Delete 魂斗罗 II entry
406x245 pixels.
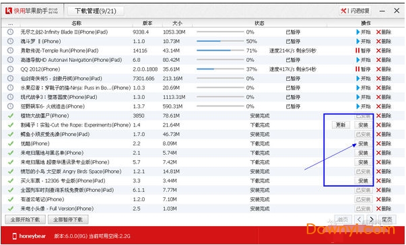click(x=384, y=41)
